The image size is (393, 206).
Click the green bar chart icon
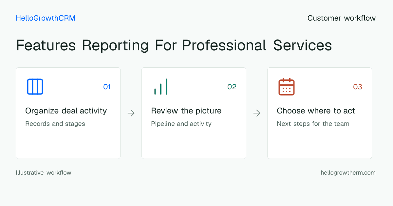pyautogui.click(x=161, y=87)
